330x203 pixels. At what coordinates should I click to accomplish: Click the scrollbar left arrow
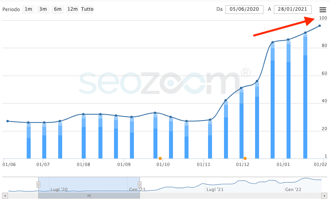(4, 196)
